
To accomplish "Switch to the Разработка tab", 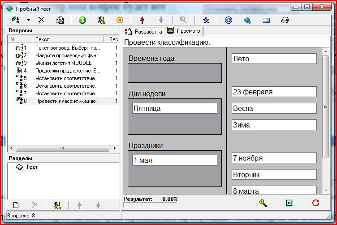I will (143, 31).
